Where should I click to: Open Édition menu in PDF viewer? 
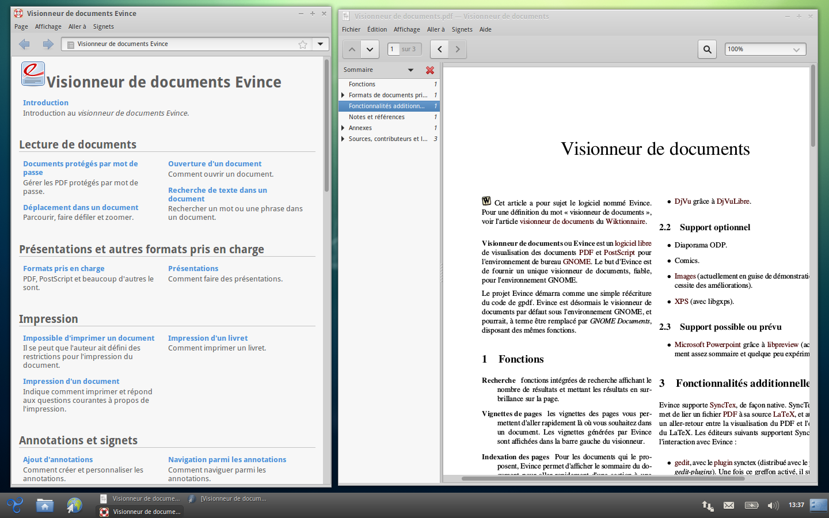coord(377,29)
